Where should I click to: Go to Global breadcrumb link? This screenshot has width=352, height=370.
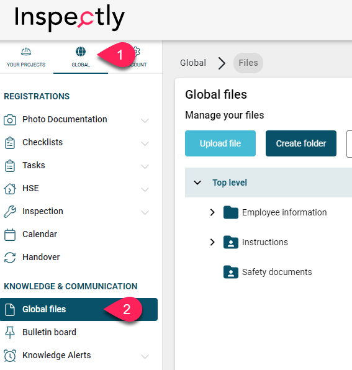click(193, 63)
